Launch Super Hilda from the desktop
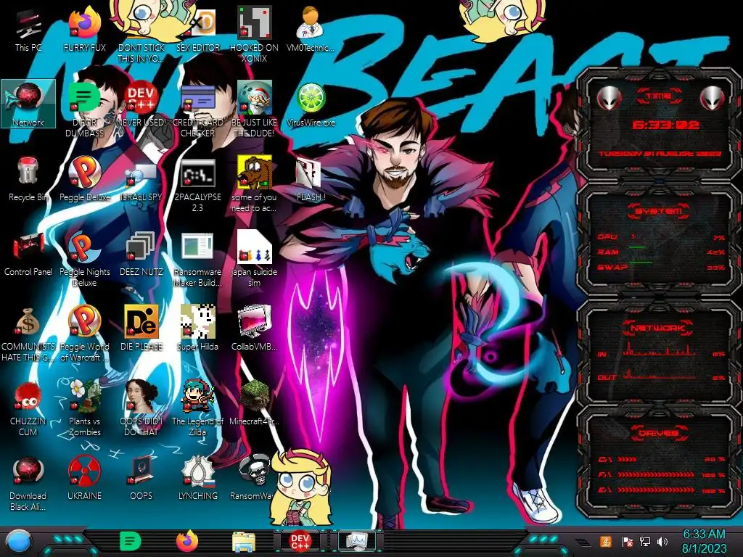Image resolution: width=743 pixels, height=557 pixels. point(198,329)
